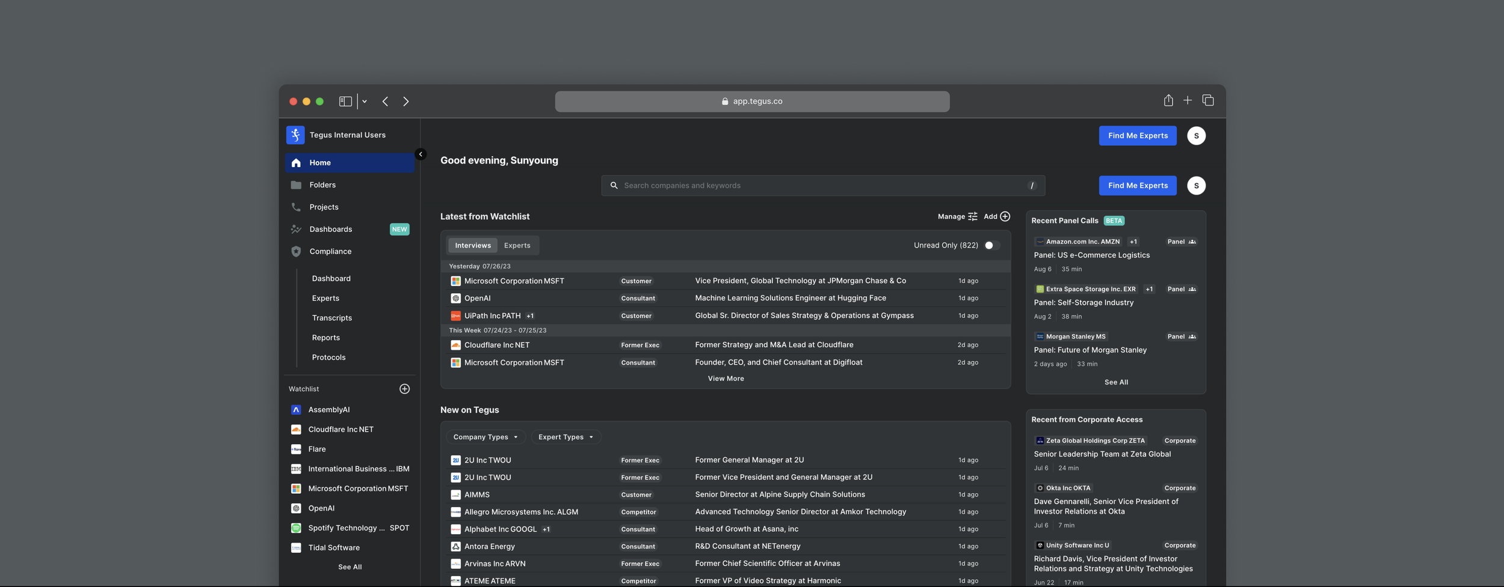Open Reports in Compliance submenu
1504x587 pixels.
325,338
